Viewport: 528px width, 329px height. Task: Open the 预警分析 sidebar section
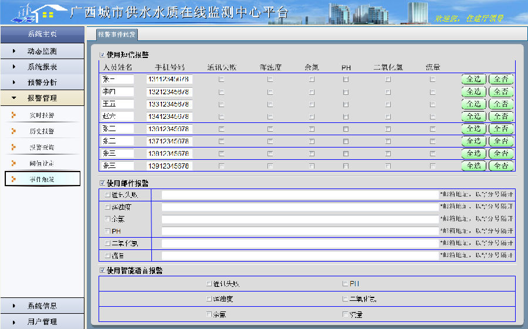click(x=42, y=83)
